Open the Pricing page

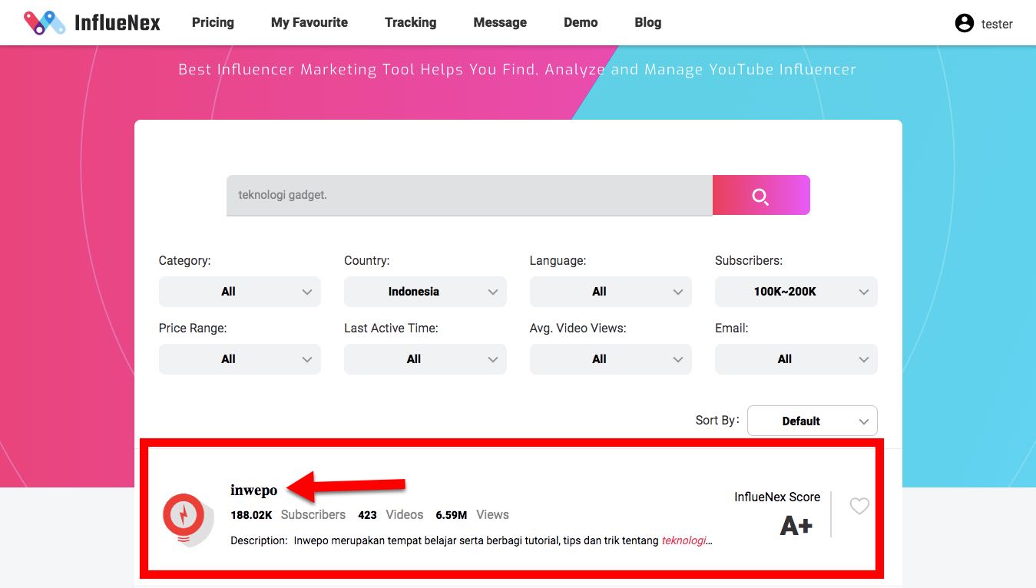coord(213,22)
